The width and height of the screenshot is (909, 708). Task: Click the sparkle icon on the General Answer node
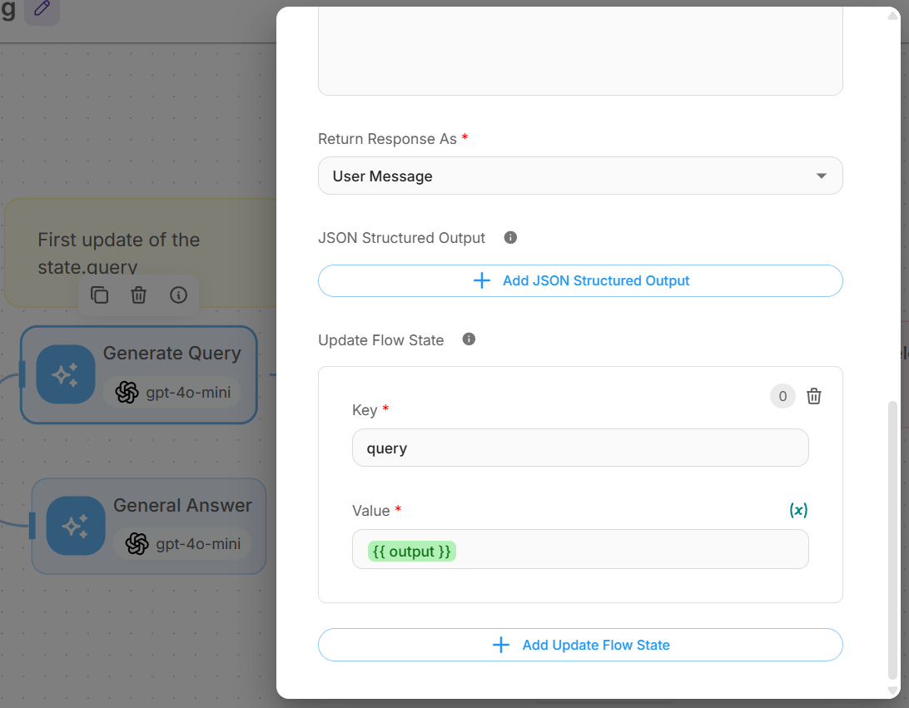click(76, 526)
